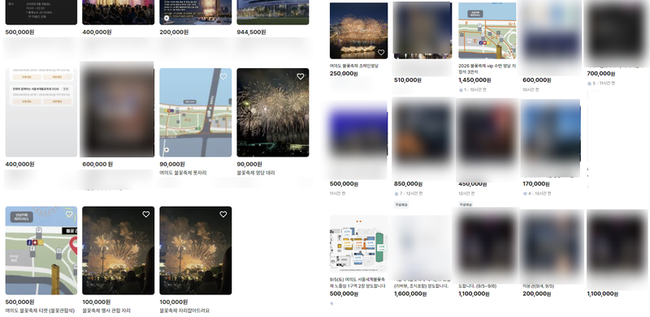Image resolution: width=650 pixels, height=317 pixels.
Task: Open title 여의도 불꽃축제 초메인명당
Action: pos(354,66)
